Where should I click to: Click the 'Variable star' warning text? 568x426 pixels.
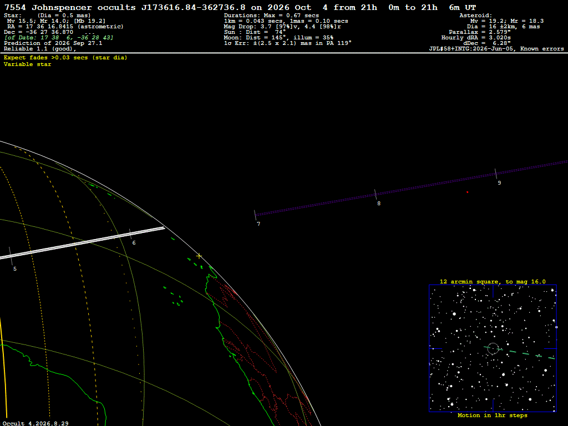click(x=28, y=64)
